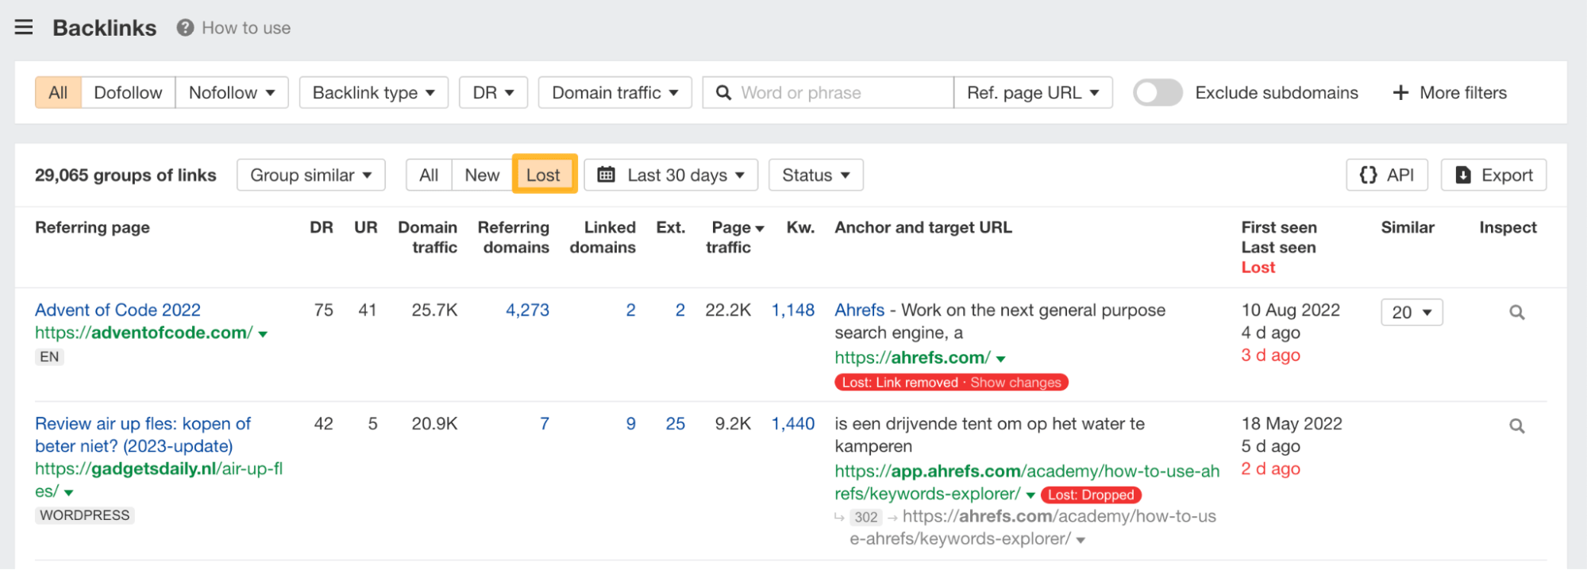Click More filters

[x=1450, y=93]
